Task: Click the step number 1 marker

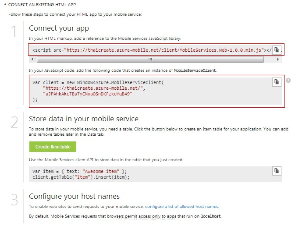Action: pos(15,33)
